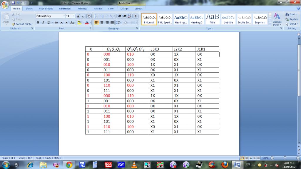The image size is (301, 169).
Task: Open Google Chrome from taskbar
Action: [x=69, y=165]
